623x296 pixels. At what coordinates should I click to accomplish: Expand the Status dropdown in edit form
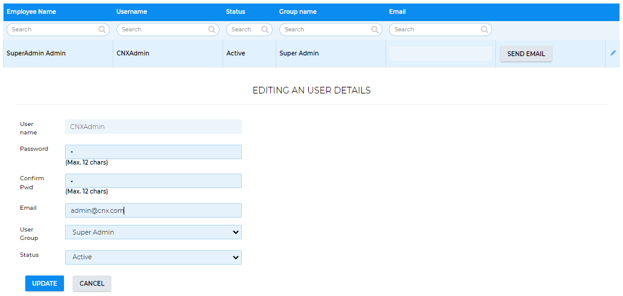[153, 257]
